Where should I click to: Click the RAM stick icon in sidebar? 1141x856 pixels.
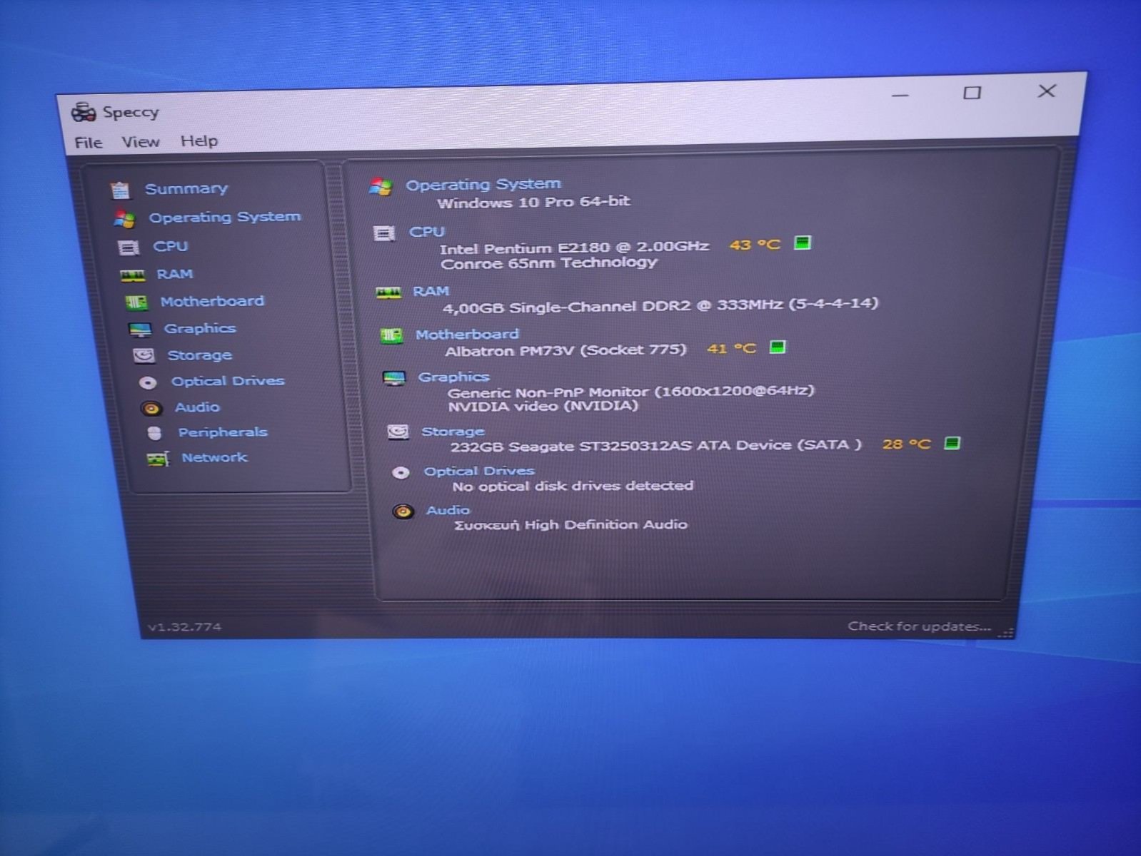[x=133, y=275]
